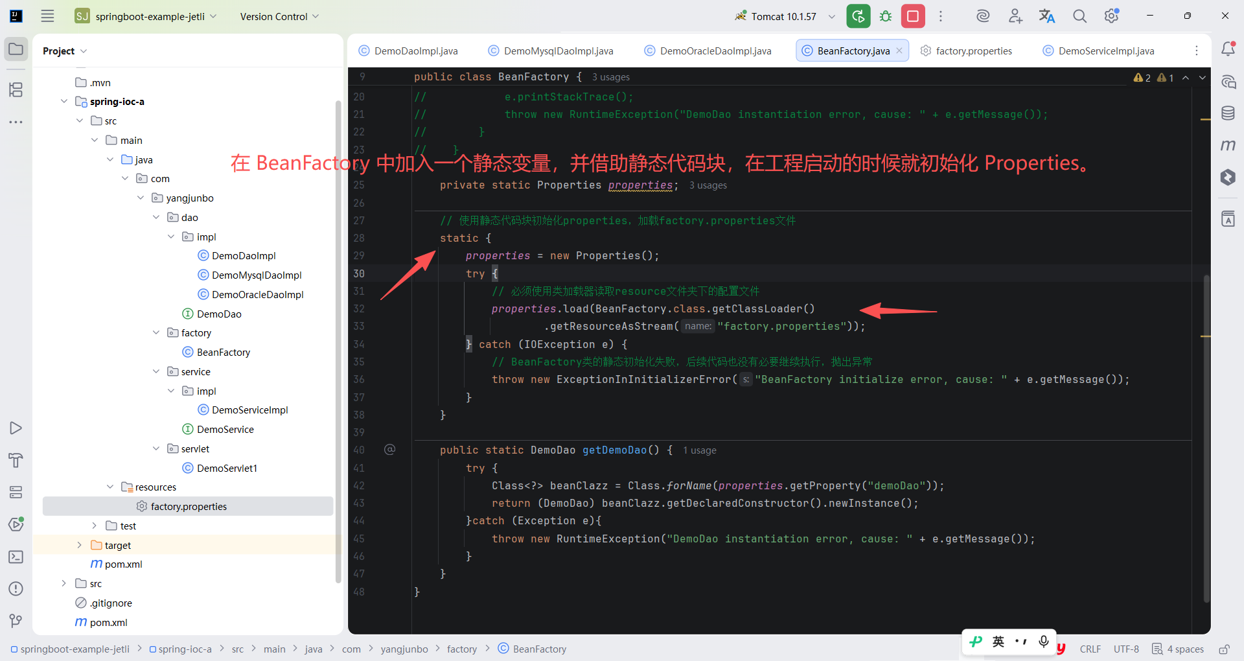Open the Database tool window
1244x661 pixels.
pyautogui.click(x=1228, y=113)
